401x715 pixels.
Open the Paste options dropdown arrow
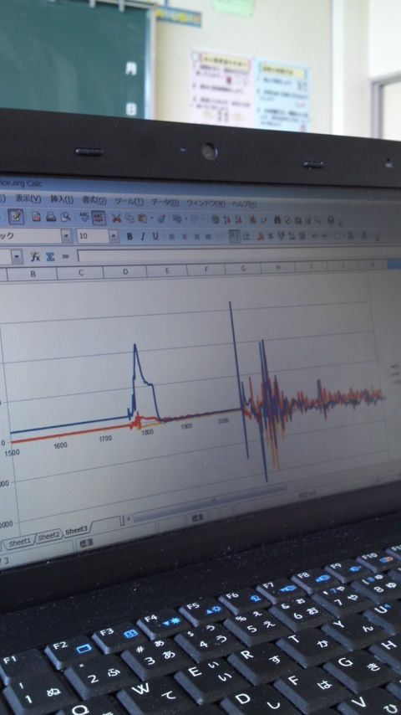pyautogui.click(x=151, y=219)
